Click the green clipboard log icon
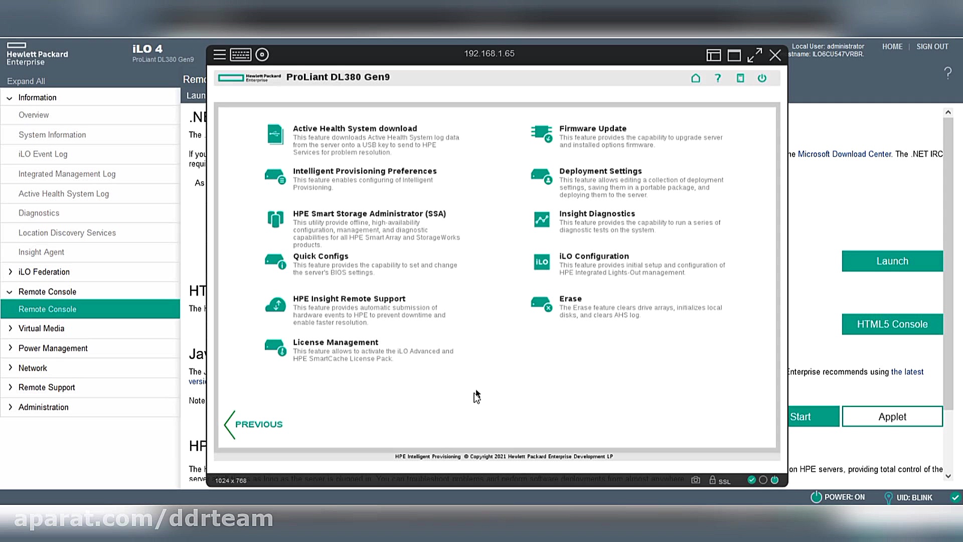The height and width of the screenshot is (542, 963). [740, 78]
